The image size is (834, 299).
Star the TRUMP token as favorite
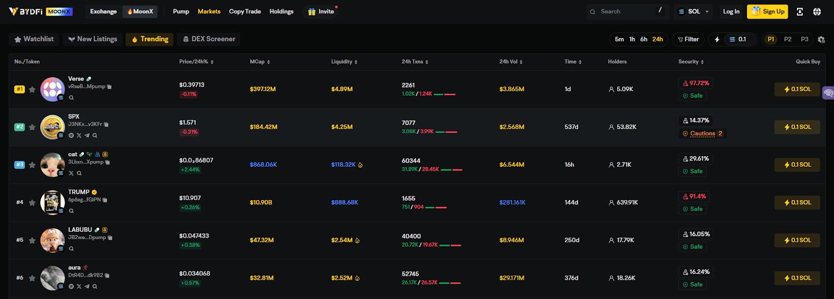[32, 203]
